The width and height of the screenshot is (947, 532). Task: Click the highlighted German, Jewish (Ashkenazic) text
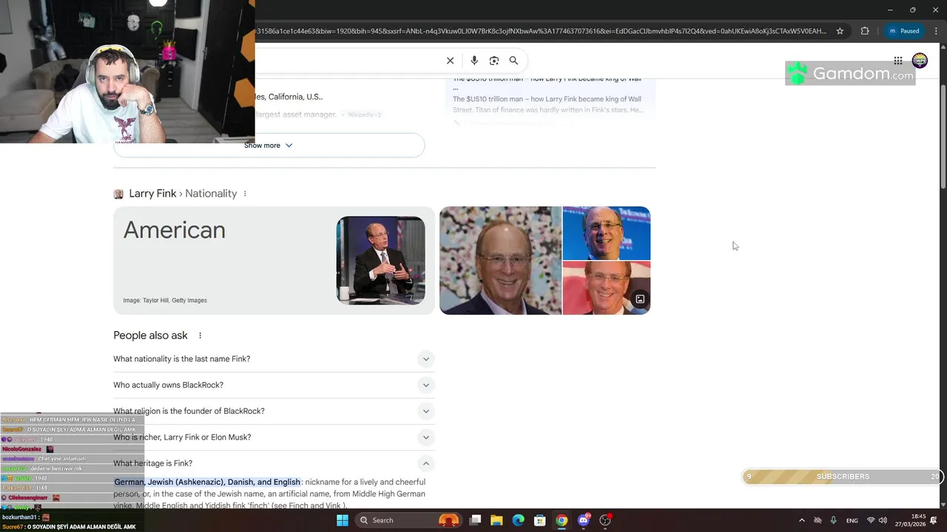pyautogui.click(x=207, y=482)
